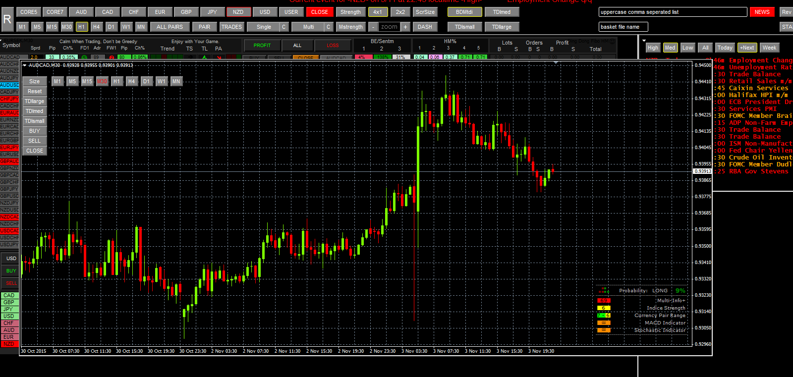This screenshot has height=377, width=793.
Task: Click the zoom minus button
Action: 373,27
